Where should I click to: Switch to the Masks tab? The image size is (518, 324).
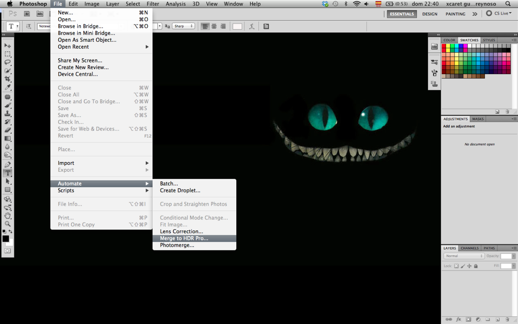click(x=478, y=119)
